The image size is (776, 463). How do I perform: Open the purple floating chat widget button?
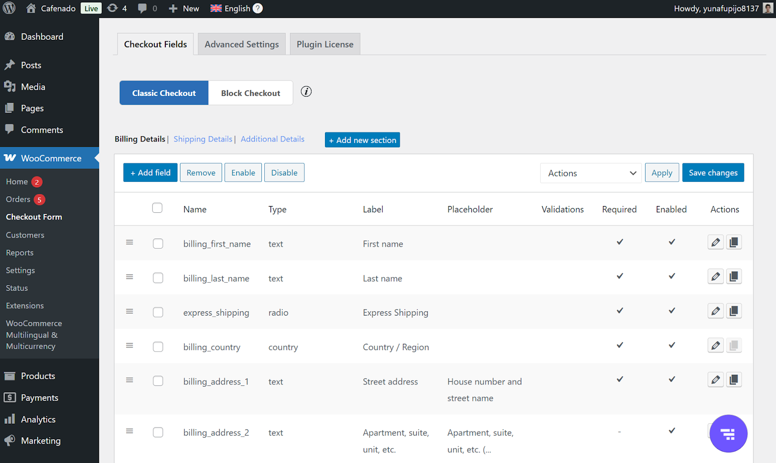(727, 433)
